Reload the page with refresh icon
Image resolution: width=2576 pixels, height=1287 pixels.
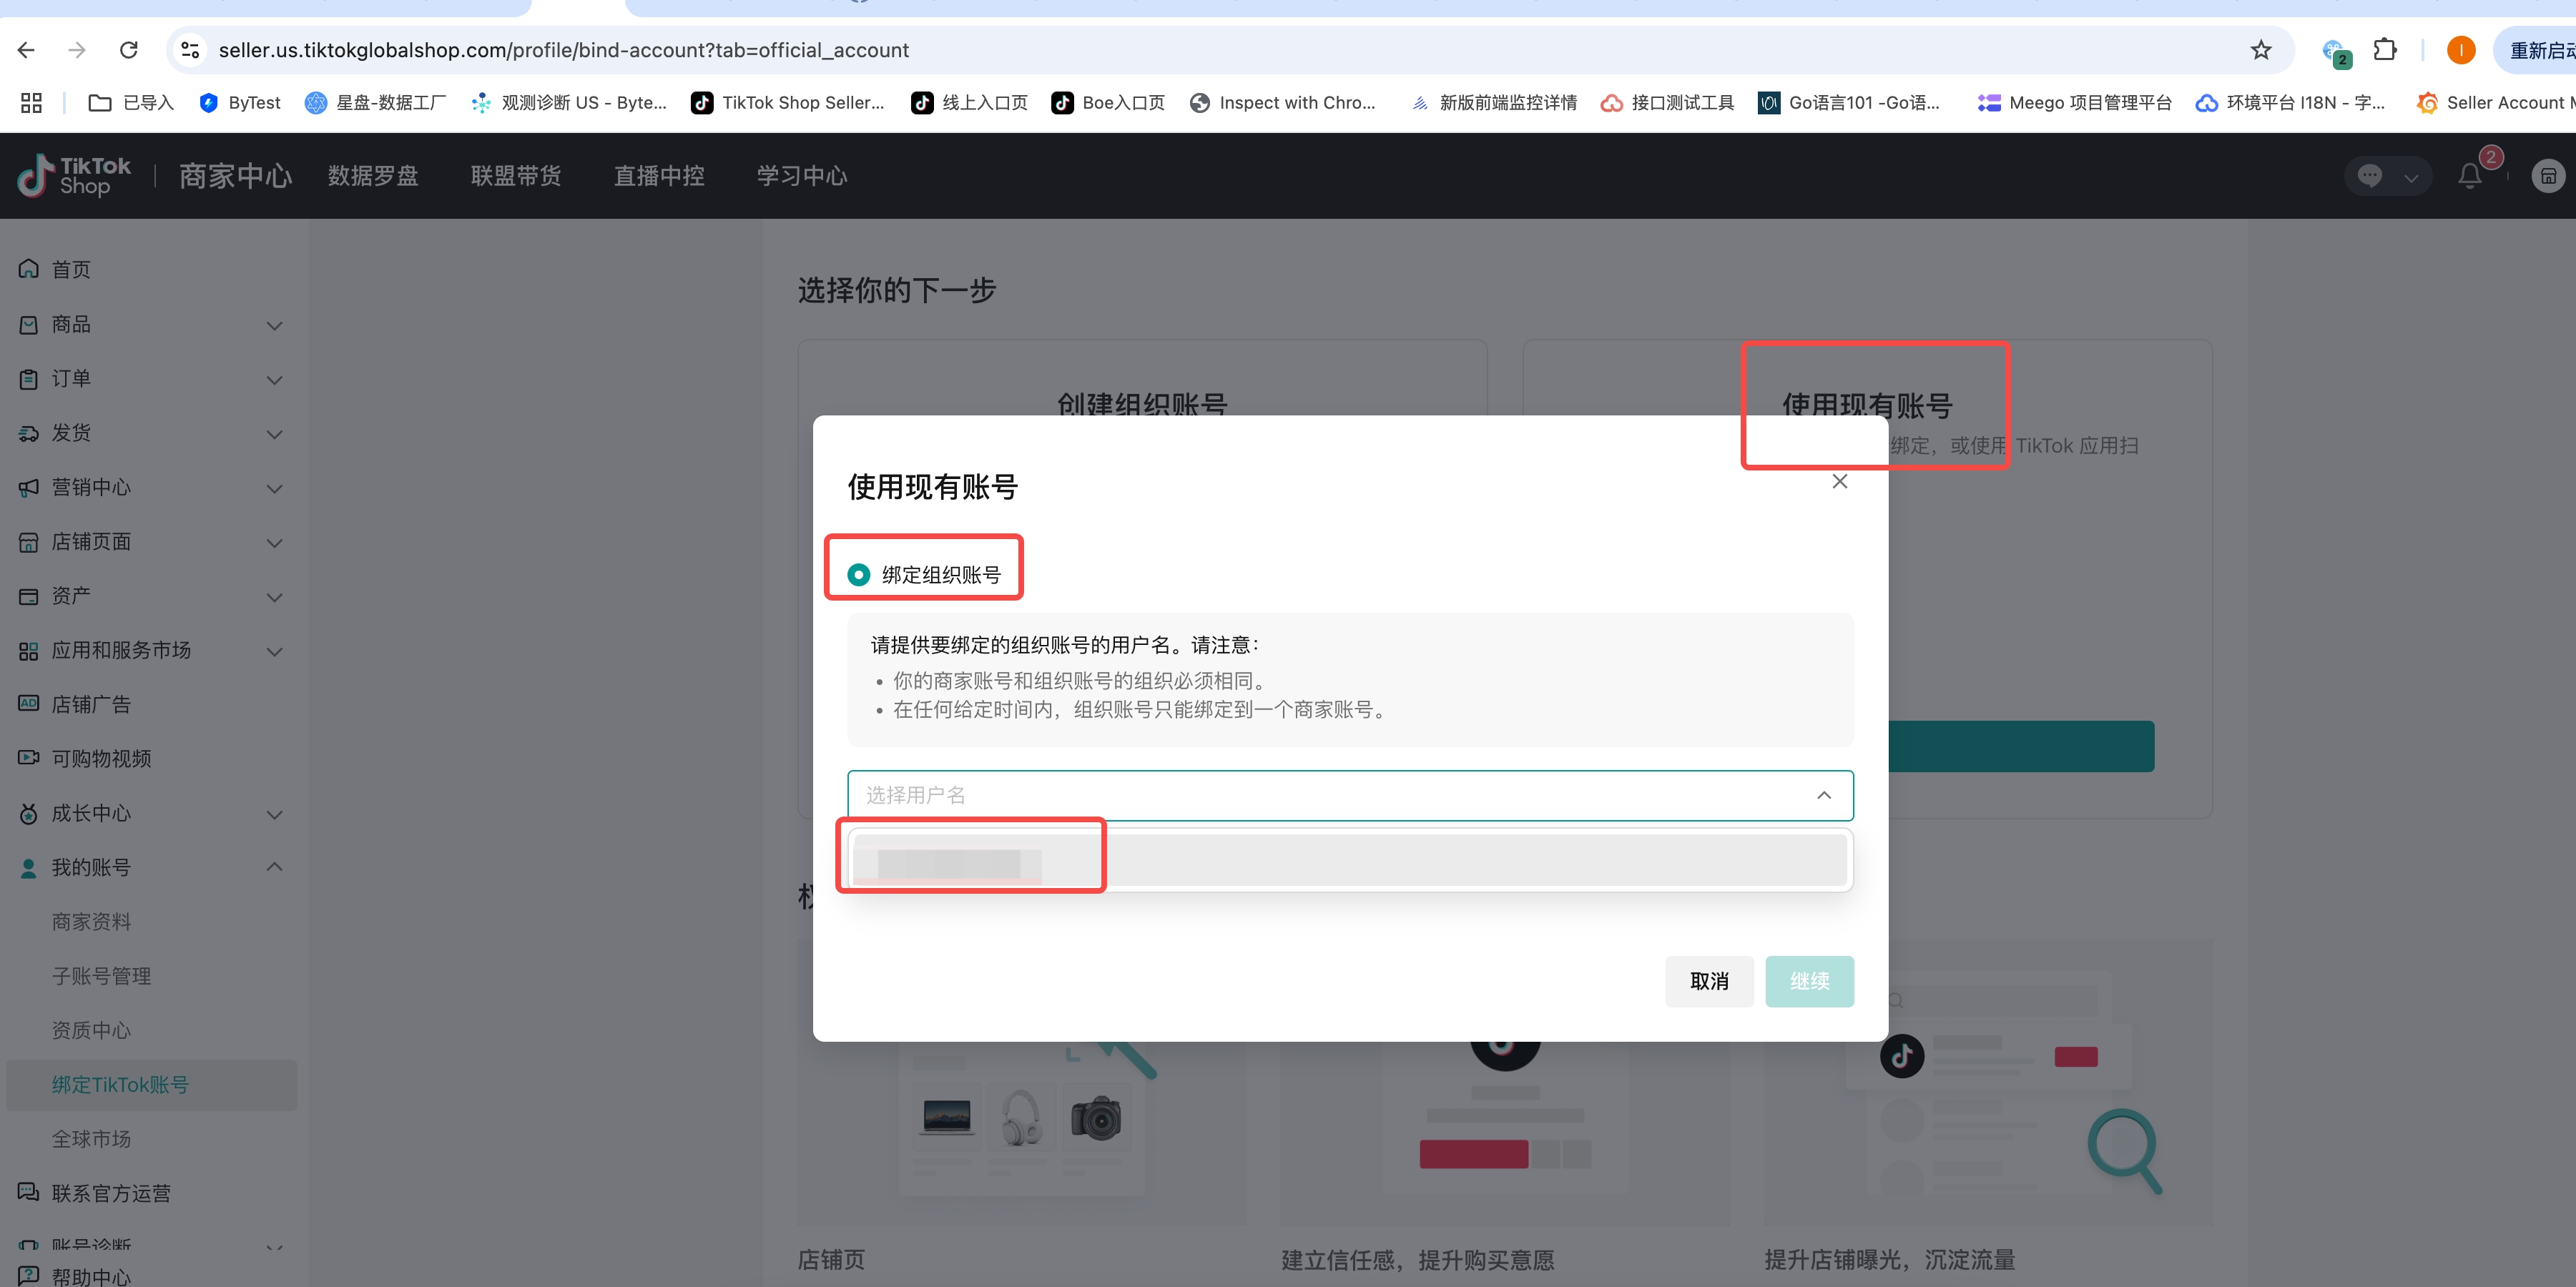coord(129,50)
